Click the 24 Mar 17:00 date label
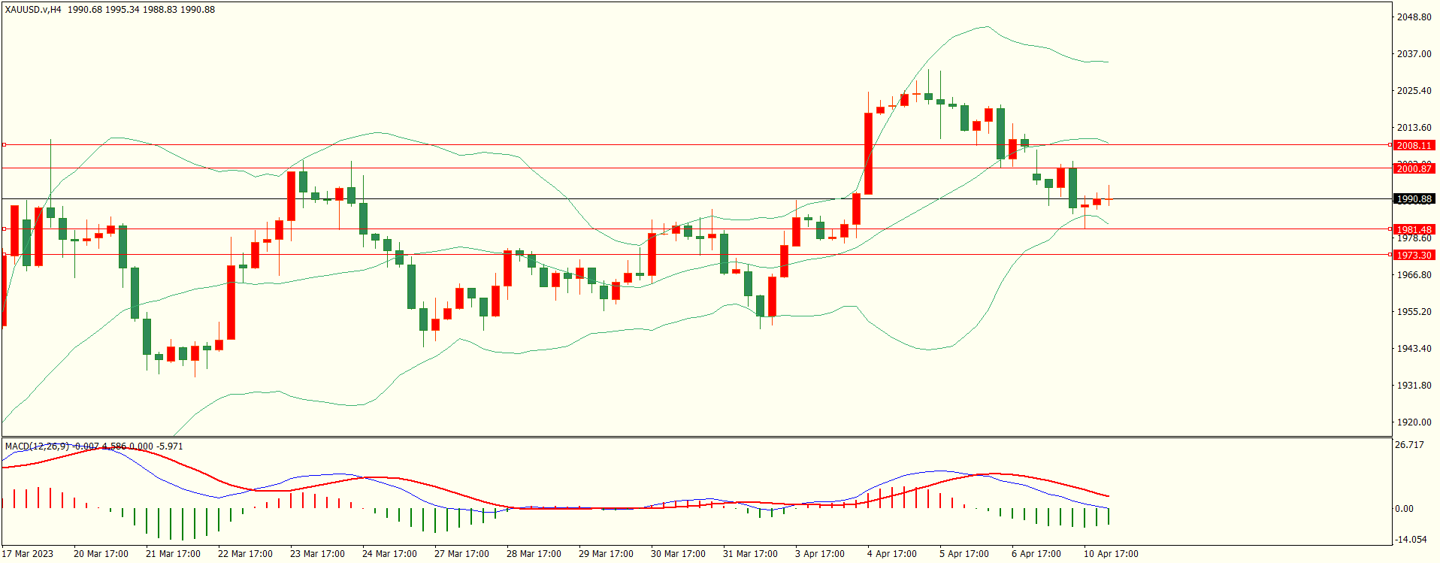Viewport: 1440px width, 563px height. (390, 554)
